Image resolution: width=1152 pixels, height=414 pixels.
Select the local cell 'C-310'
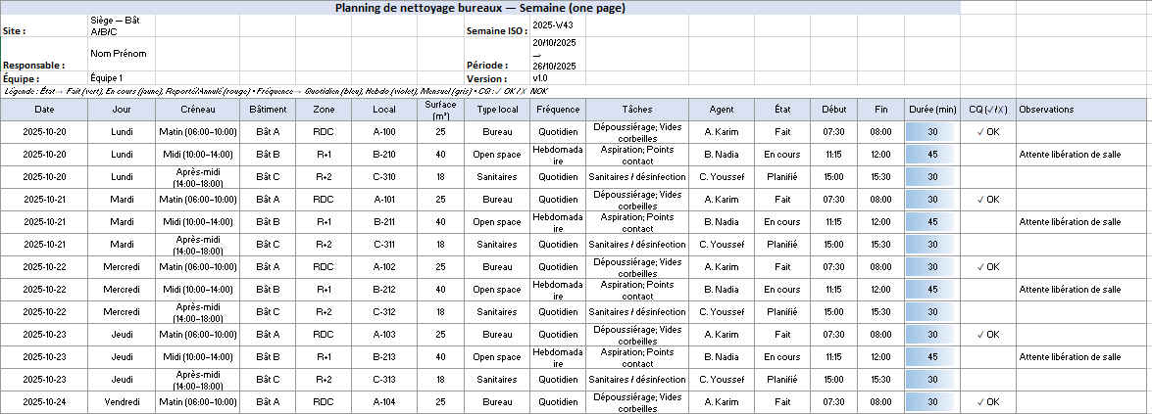pos(384,177)
